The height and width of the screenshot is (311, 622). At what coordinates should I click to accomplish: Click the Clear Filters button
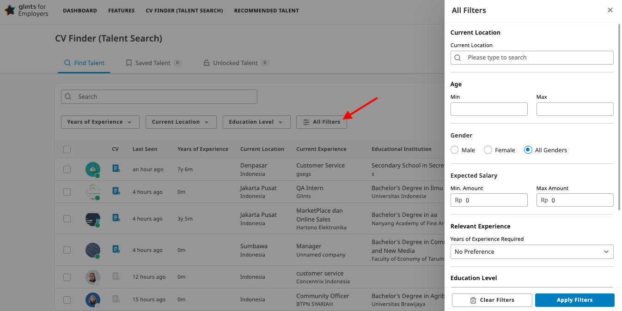pos(492,300)
